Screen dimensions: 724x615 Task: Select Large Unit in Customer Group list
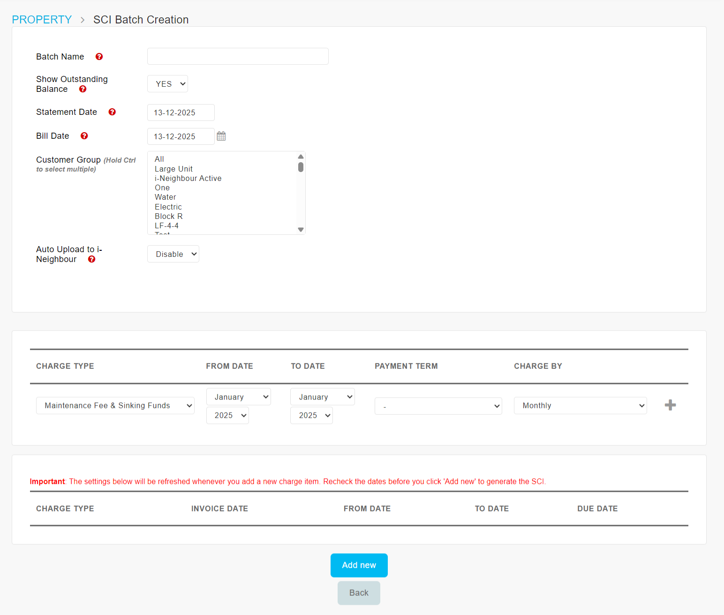click(x=173, y=169)
